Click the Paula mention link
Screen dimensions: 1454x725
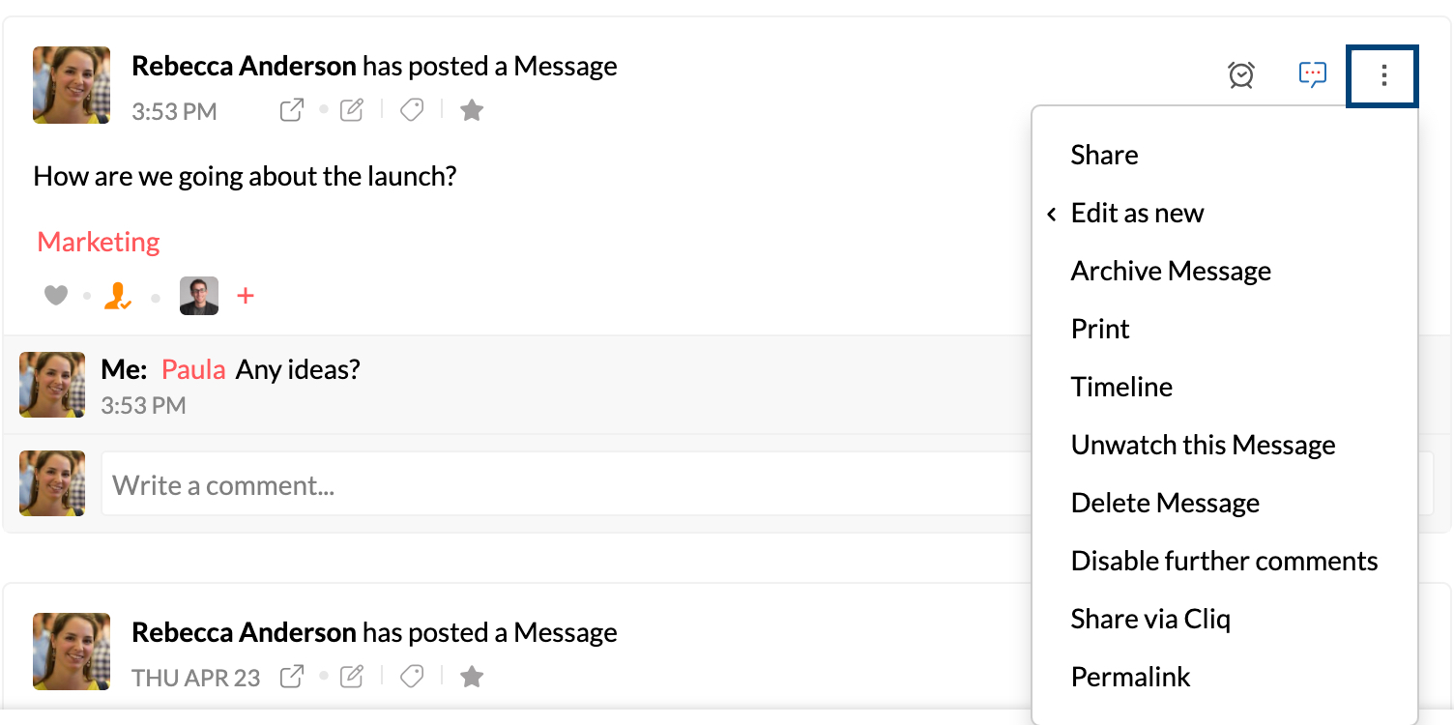point(193,369)
